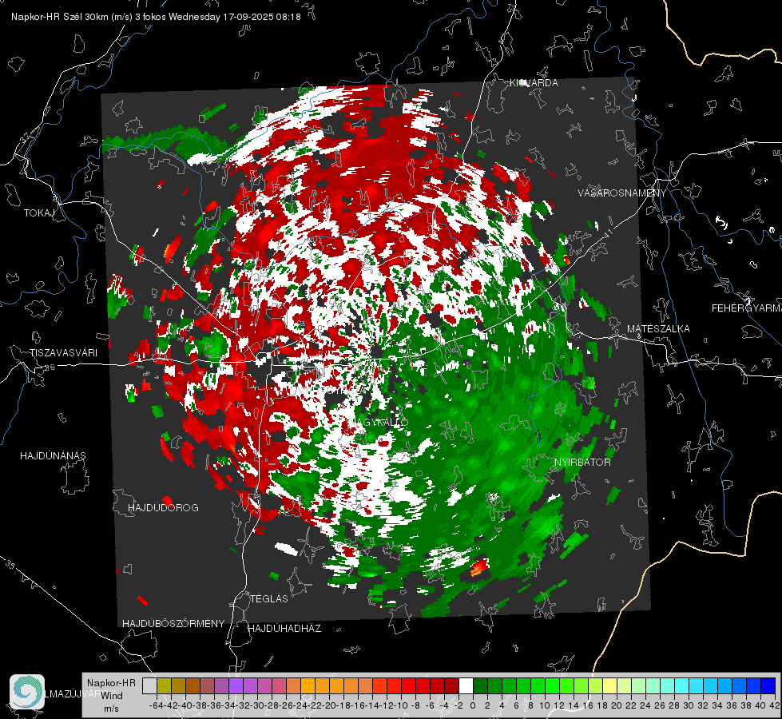Click the VÁSÁROSNAMÉNY town label
This screenshot has width=782, height=719.
coord(622,193)
